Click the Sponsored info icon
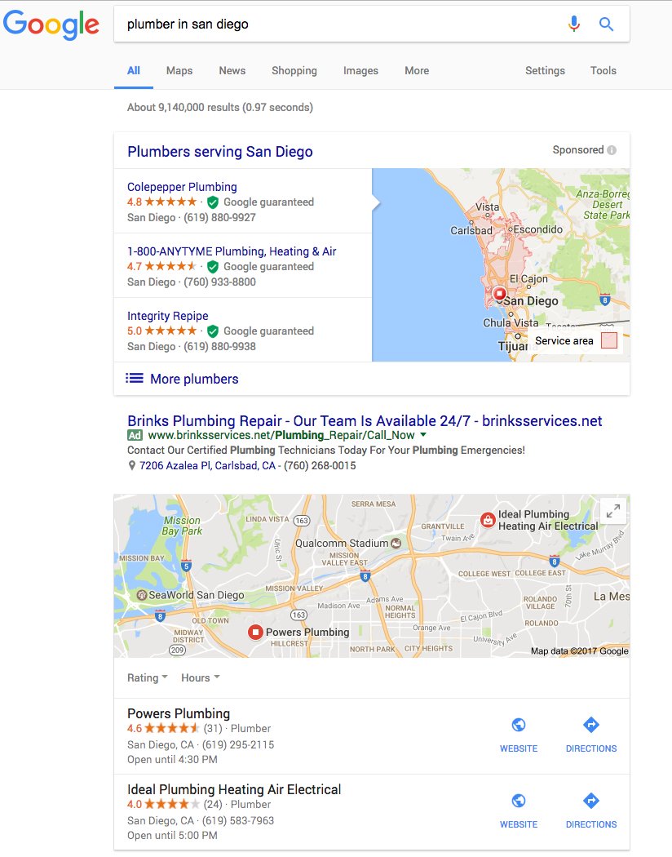Viewport: 672px width, 857px height. pos(612,150)
